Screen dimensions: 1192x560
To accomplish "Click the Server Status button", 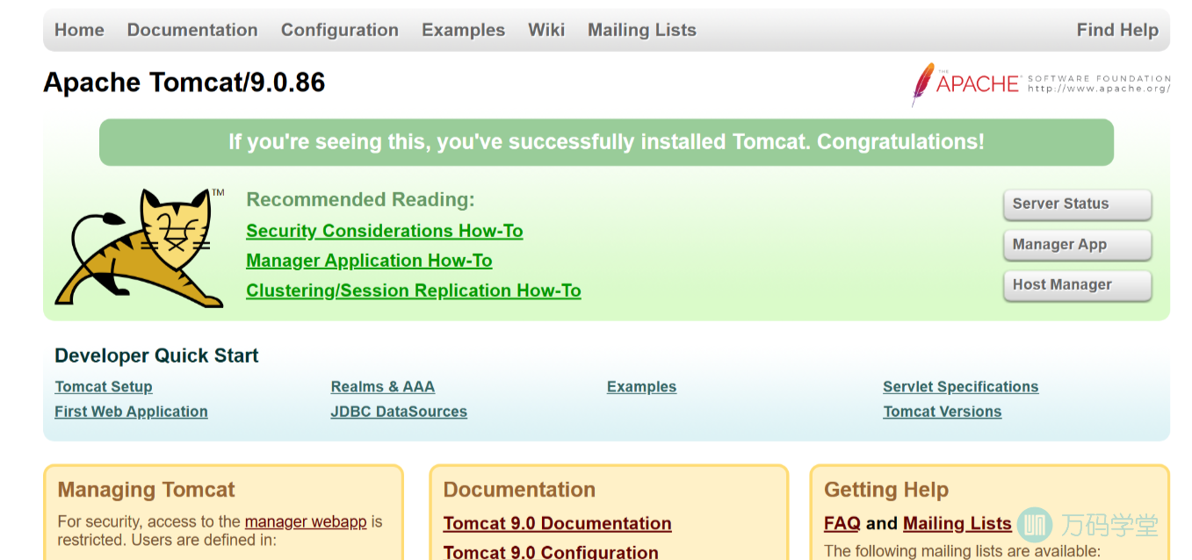I will point(1077,204).
